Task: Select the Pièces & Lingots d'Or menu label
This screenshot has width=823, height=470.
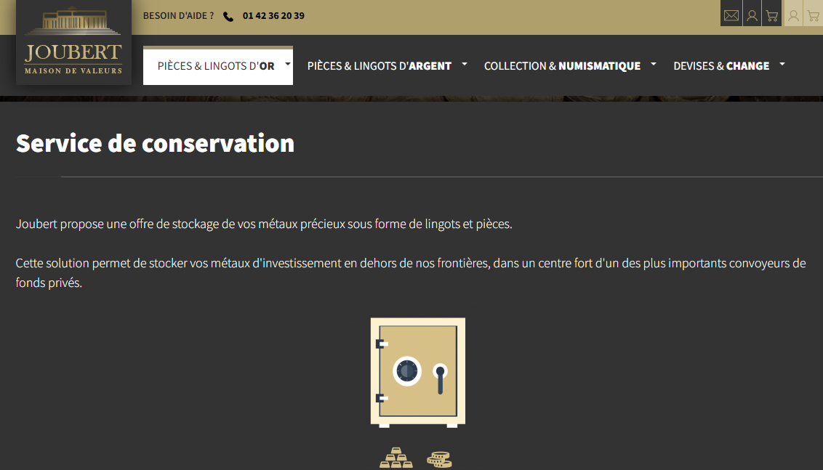Action: click(216, 66)
